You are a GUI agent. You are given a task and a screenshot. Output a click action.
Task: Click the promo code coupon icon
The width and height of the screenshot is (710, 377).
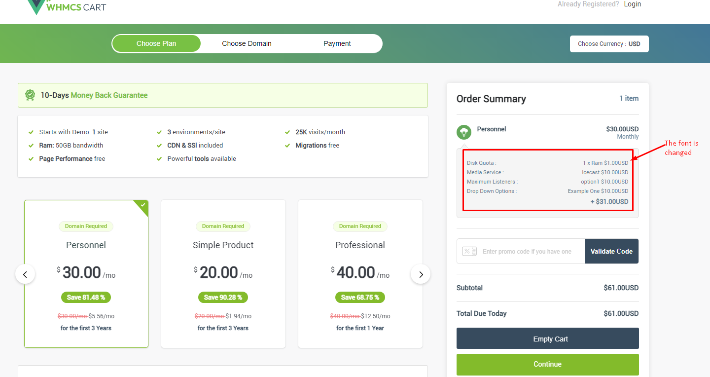pyautogui.click(x=469, y=251)
